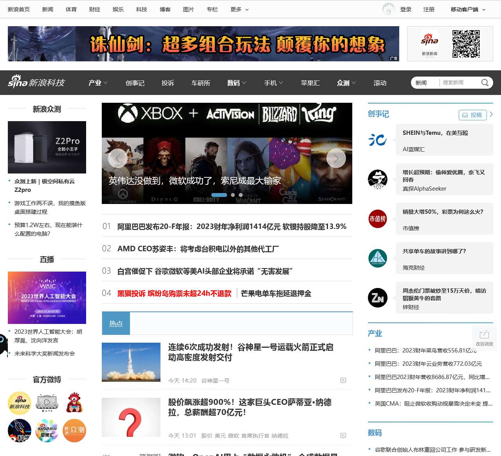
Task: Select the third carousel dot
Action: tap(241, 195)
